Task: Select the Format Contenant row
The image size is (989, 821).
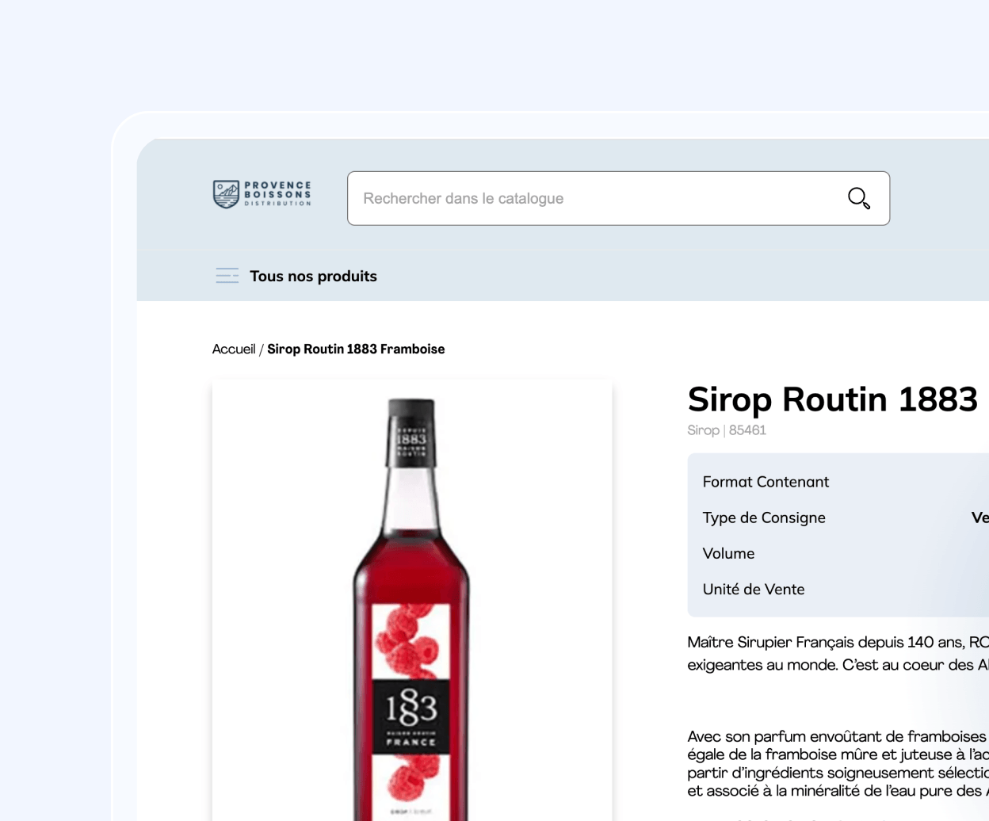Action: (838, 482)
